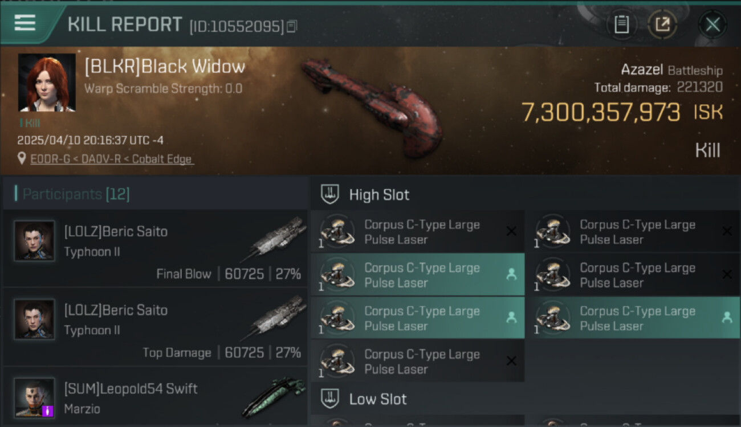Screen dimensions: 741x427
Task: Open Leopold54 Swift Marzio participant entry
Action: pos(155,397)
